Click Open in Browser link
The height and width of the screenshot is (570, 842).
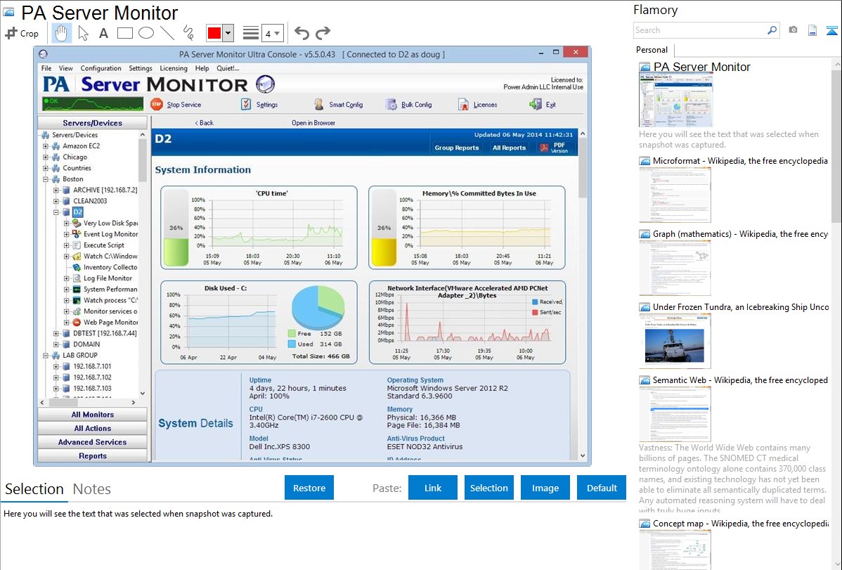click(313, 123)
